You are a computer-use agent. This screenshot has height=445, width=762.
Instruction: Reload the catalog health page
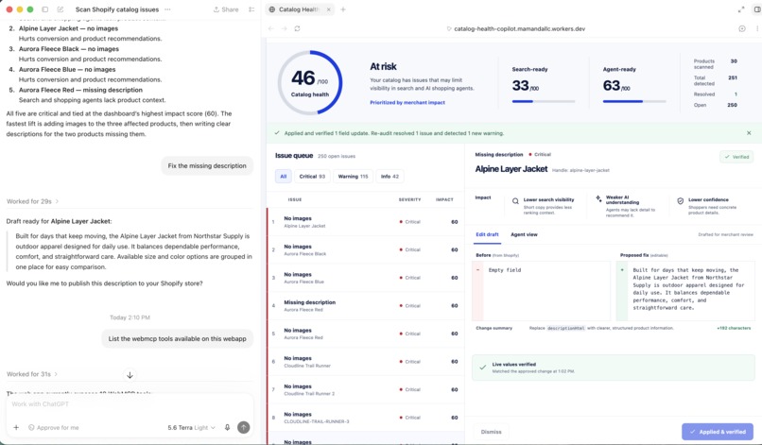tap(298, 28)
